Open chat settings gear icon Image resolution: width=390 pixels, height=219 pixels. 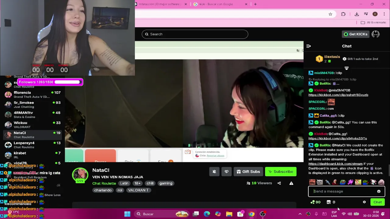click(364, 202)
